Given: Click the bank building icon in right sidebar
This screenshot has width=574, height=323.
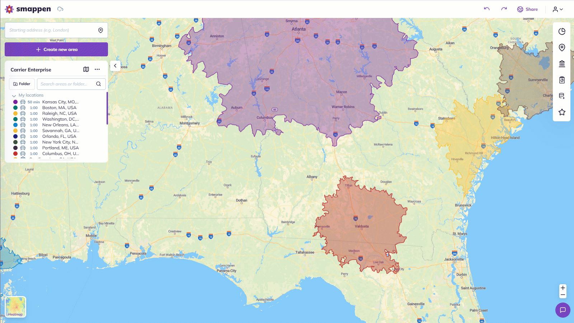Looking at the screenshot, I should point(562,64).
